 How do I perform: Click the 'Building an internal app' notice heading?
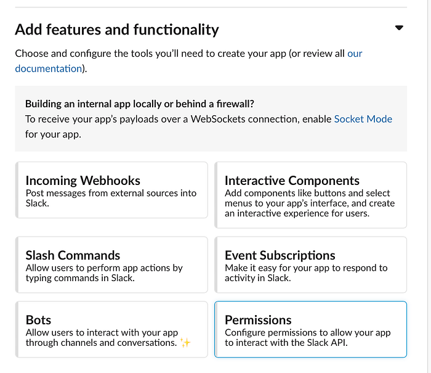[140, 104]
